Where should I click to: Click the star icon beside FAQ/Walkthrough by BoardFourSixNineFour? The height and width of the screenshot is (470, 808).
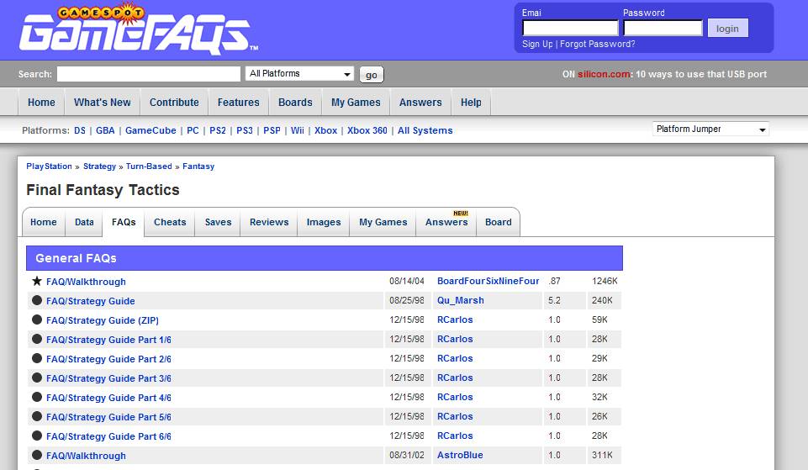coord(37,281)
